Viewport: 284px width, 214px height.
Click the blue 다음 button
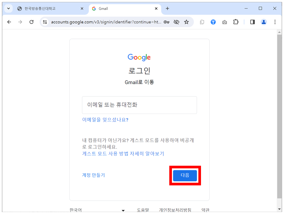[x=185, y=176]
